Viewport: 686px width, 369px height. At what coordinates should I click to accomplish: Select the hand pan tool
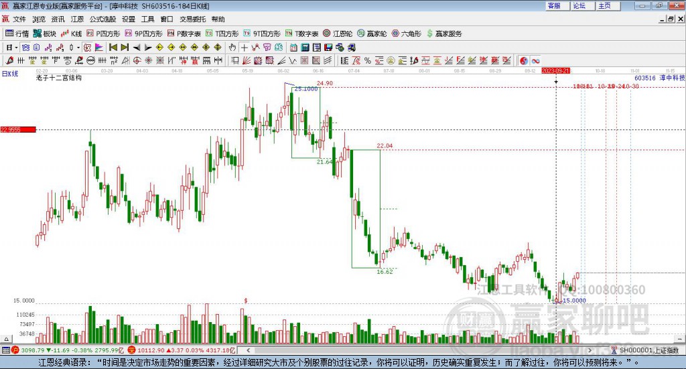[x=232, y=48]
